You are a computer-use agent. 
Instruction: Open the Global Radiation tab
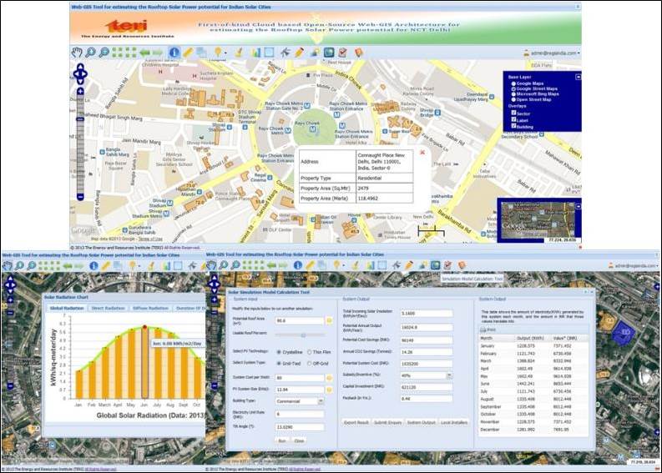[67, 309]
